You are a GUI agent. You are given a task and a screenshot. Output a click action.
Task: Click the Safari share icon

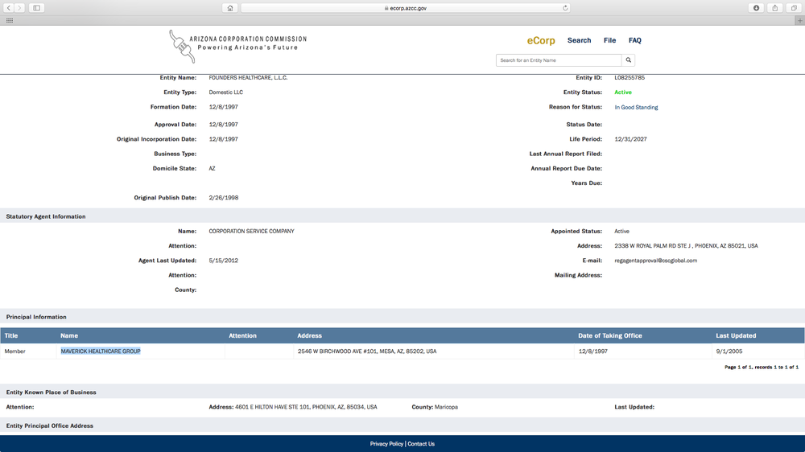[x=774, y=8]
